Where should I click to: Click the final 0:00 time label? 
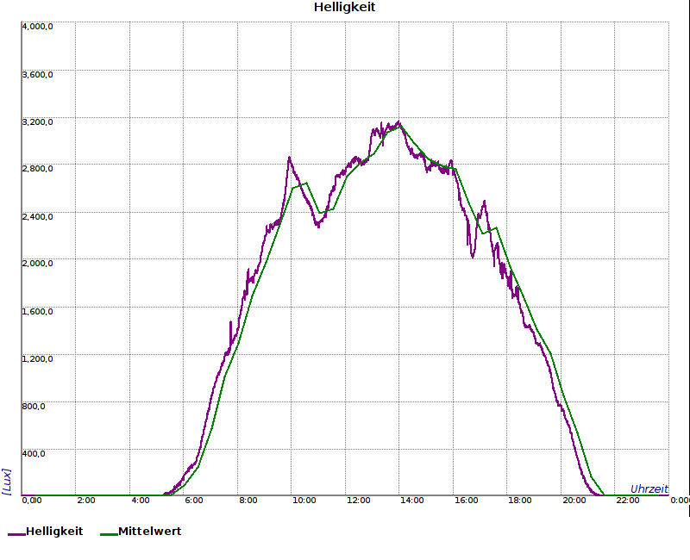pos(680,501)
